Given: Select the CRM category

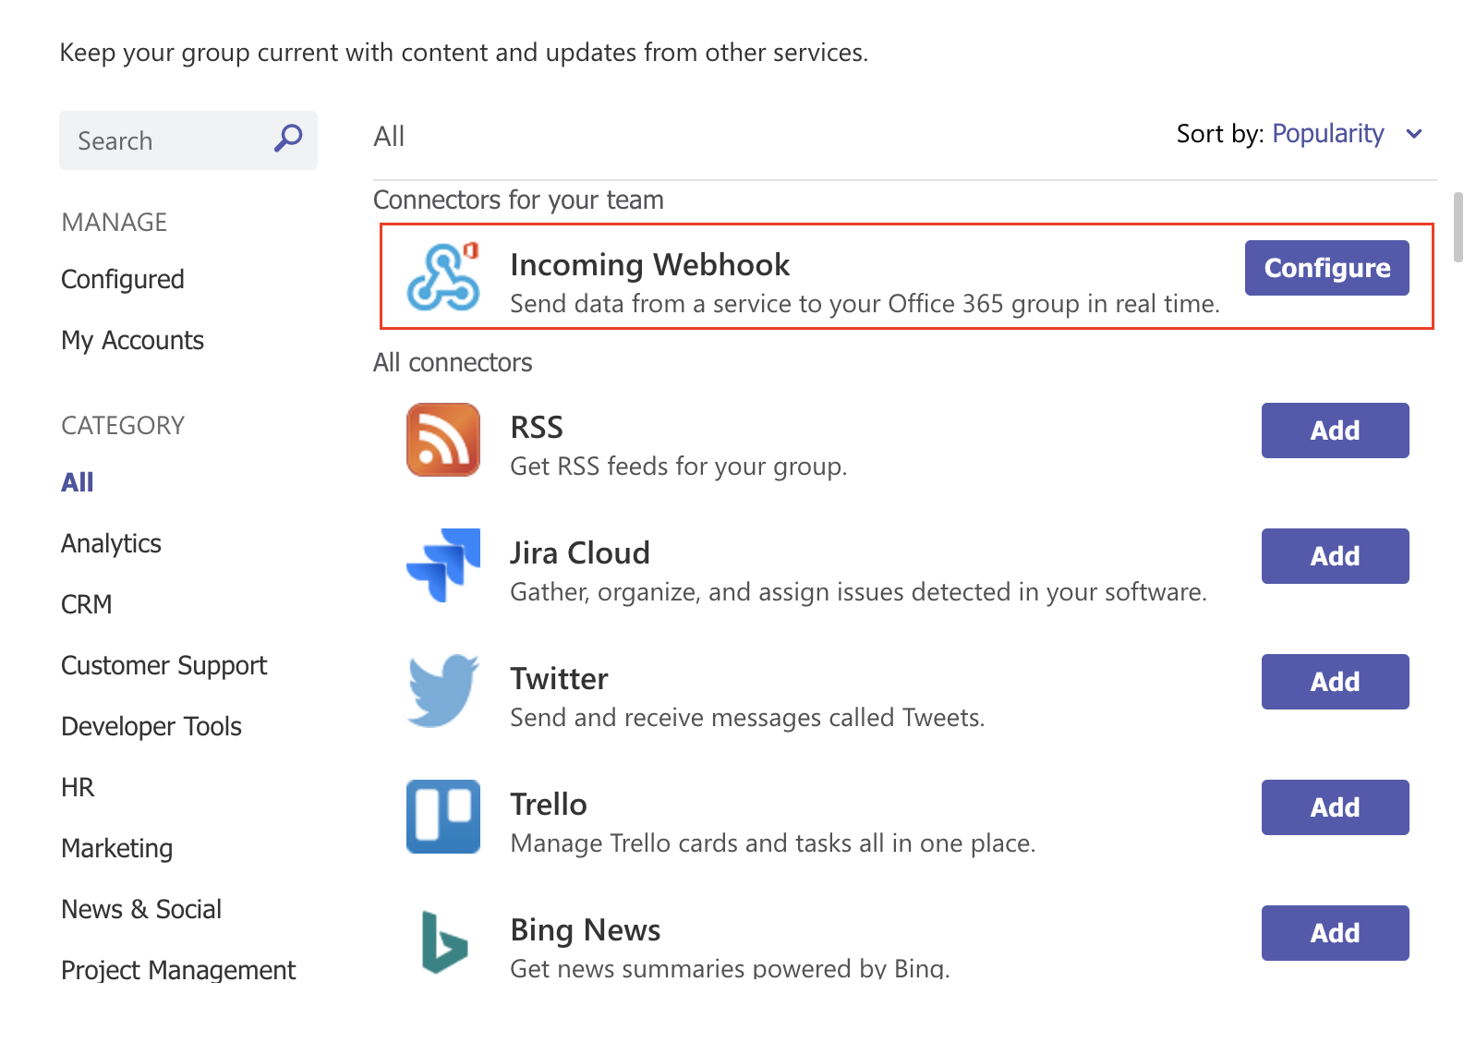Looking at the screenshot, I should coord(86,604).
